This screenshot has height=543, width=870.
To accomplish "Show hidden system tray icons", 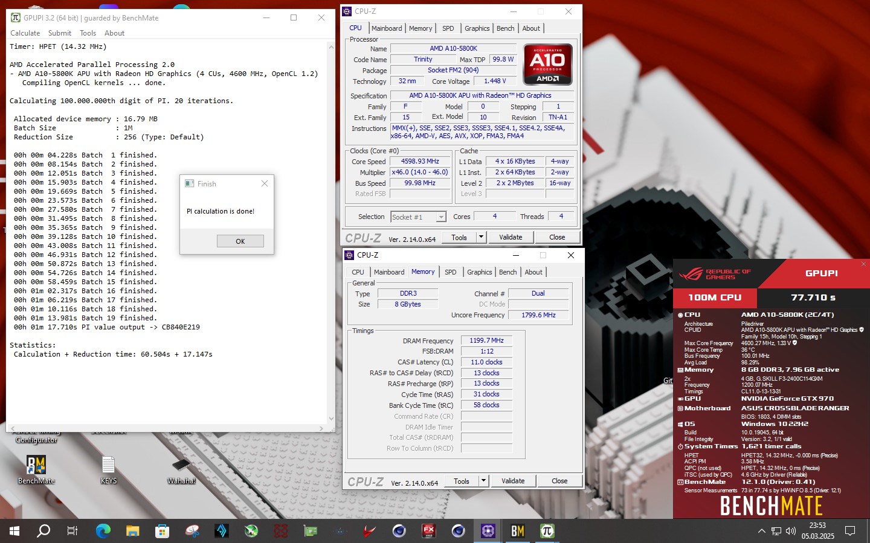I will coord(761,531).
